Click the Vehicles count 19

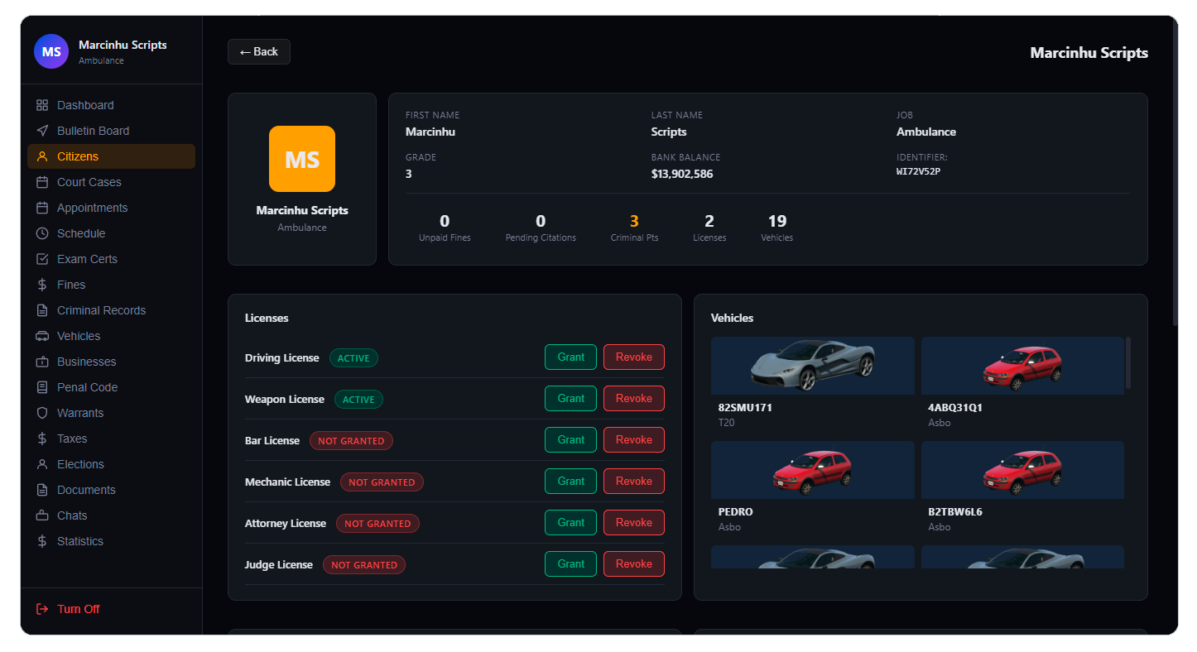coord(777,221)
